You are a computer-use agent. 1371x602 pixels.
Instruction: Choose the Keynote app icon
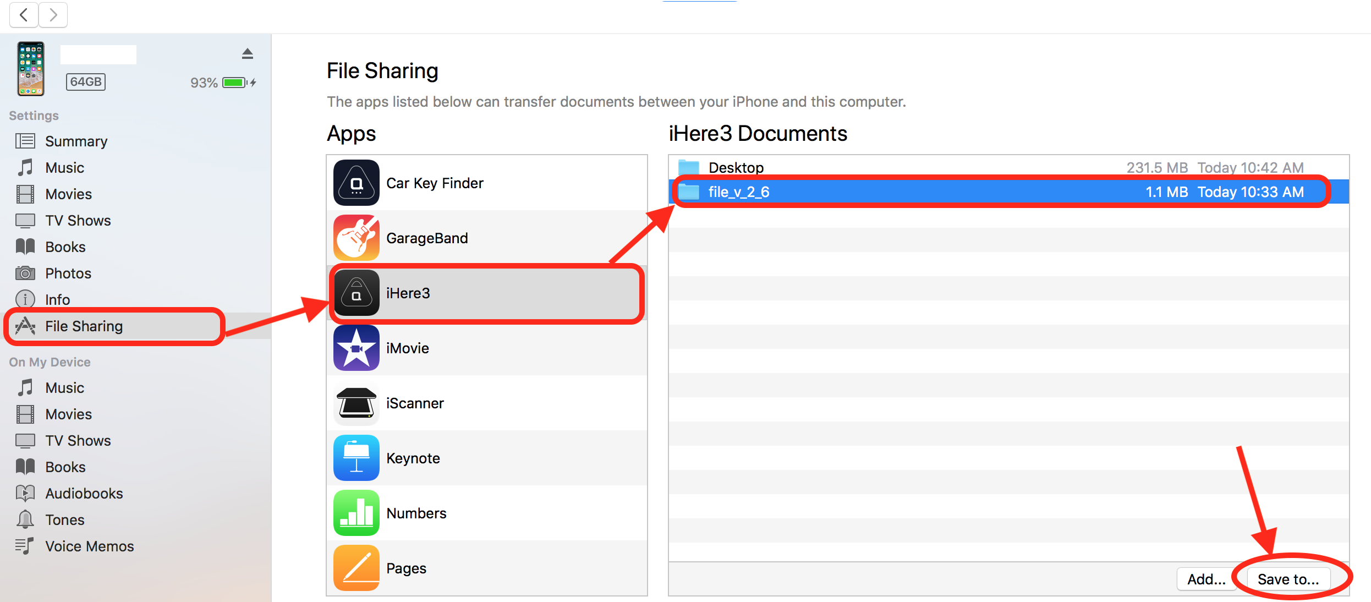pyautogui.click(x=356, y=458)
